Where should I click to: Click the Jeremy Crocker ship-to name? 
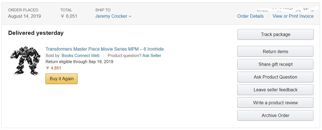click(x=111, y=16)
